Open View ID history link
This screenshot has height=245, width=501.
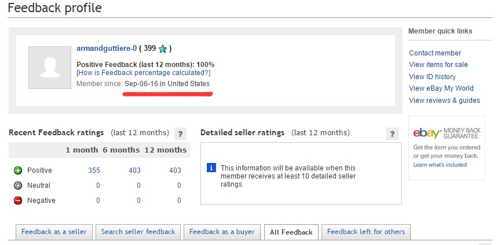[x=432, y=77]
